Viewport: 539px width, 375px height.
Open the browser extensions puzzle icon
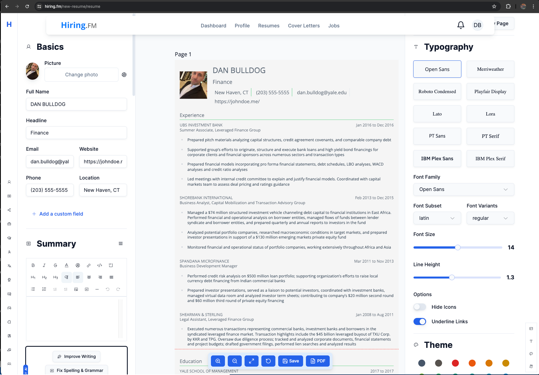(x=508, y=6)
